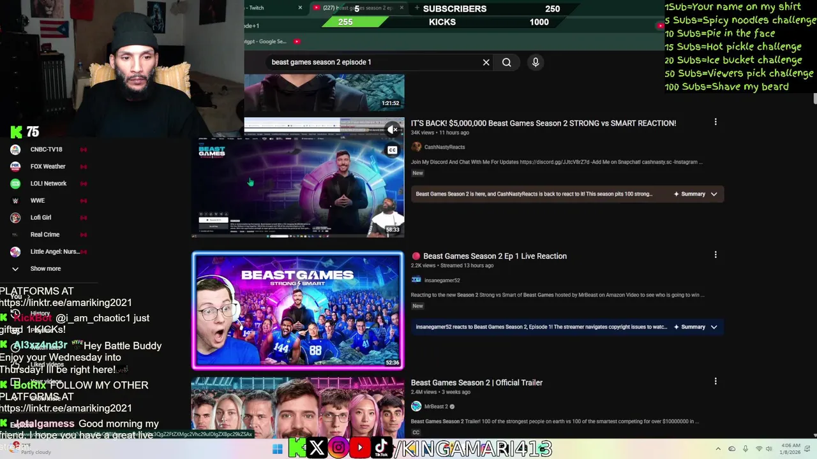Open more options for Live Reaction video

(716, 255)
